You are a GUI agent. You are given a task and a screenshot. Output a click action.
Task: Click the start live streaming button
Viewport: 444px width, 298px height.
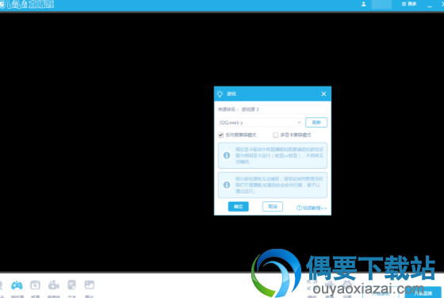423,292
